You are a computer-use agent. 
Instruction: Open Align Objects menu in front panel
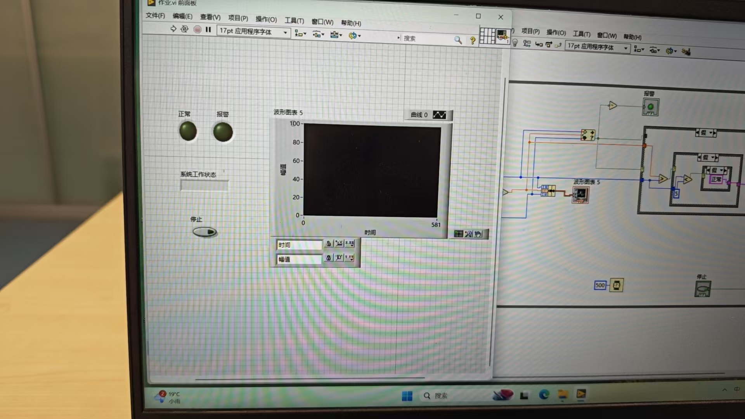(x=300, y=34)
